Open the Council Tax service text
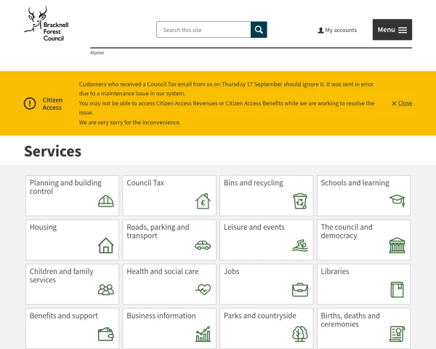This screenshot has height=349, width=436. (x=145, y=182)
